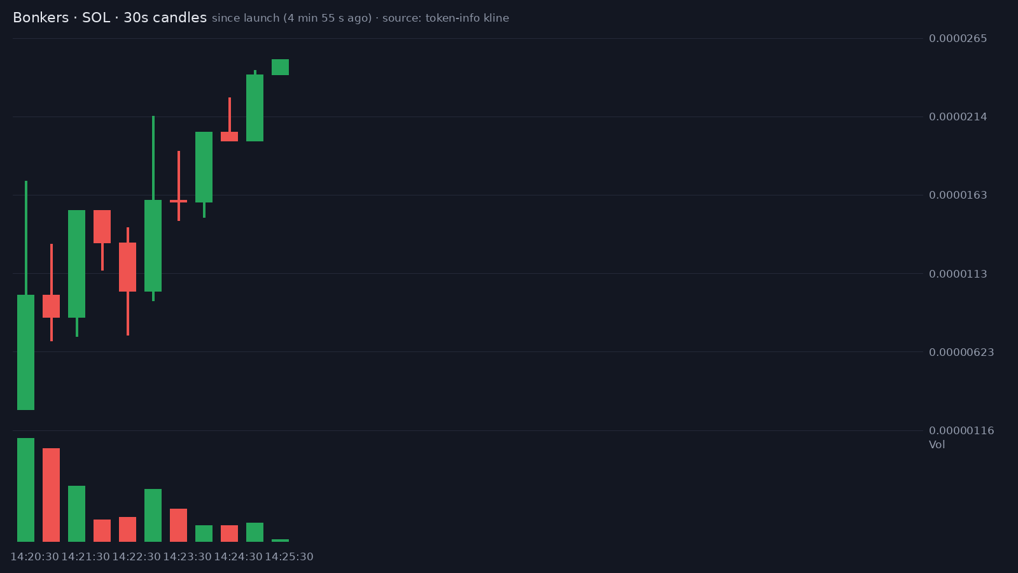Image resolution: width=1018 pixels, height=573 pixels.
Task: Click the Vol label on the axis
Action: click(x=937, y=444)
